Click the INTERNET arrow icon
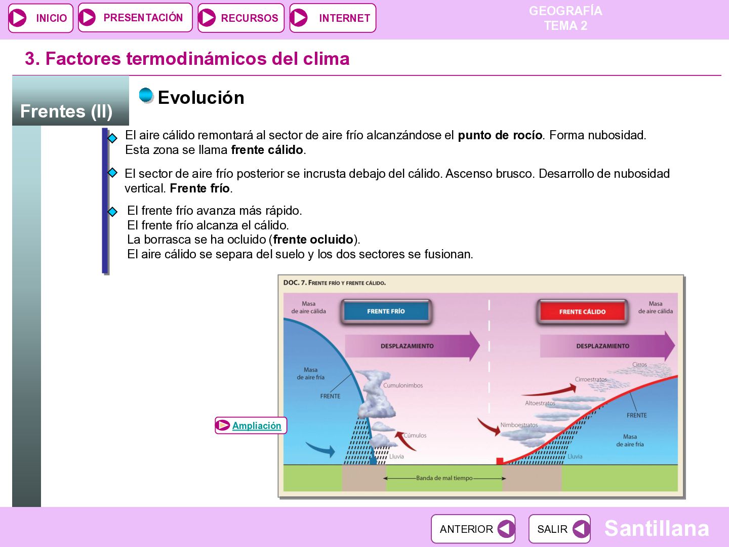 [299, 18]
